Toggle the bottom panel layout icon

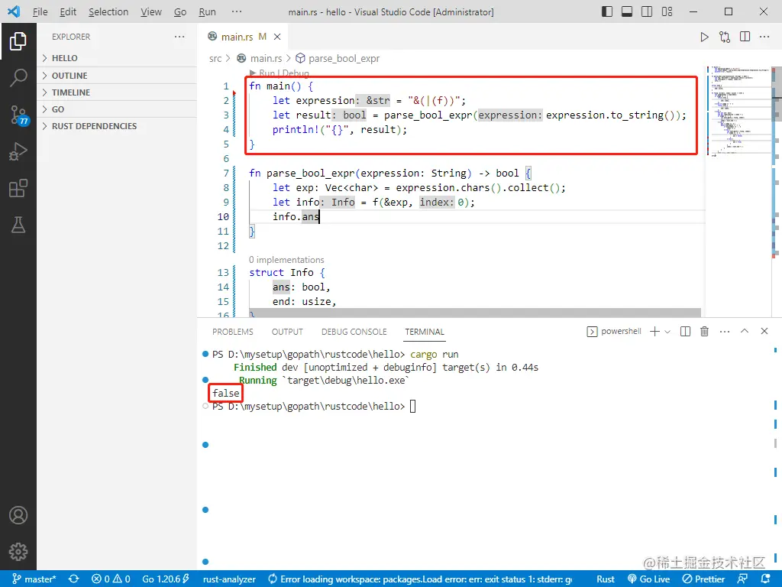point(627,11)
